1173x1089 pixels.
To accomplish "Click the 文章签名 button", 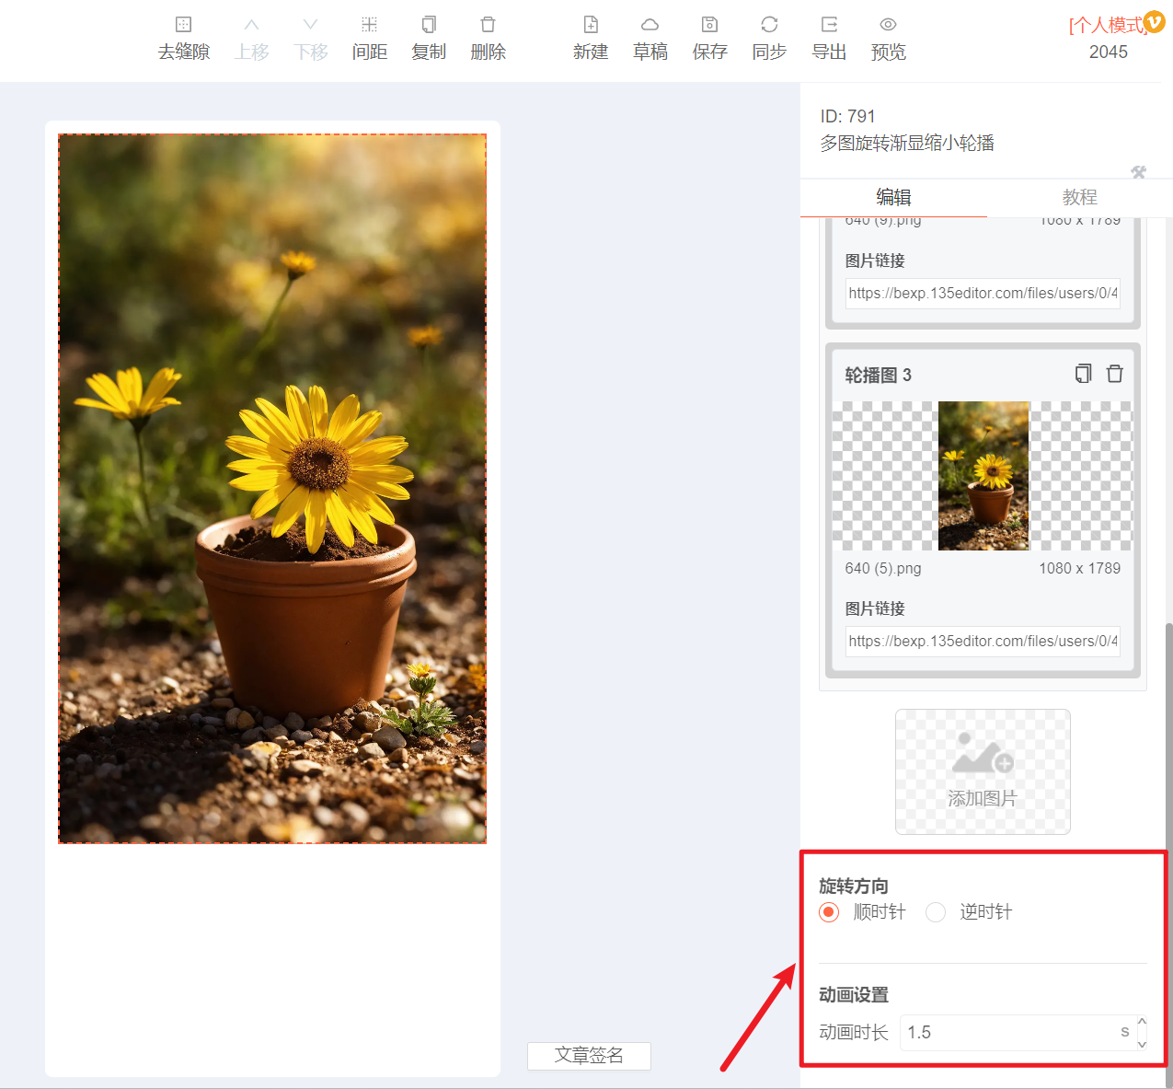I will [589, 1056].
